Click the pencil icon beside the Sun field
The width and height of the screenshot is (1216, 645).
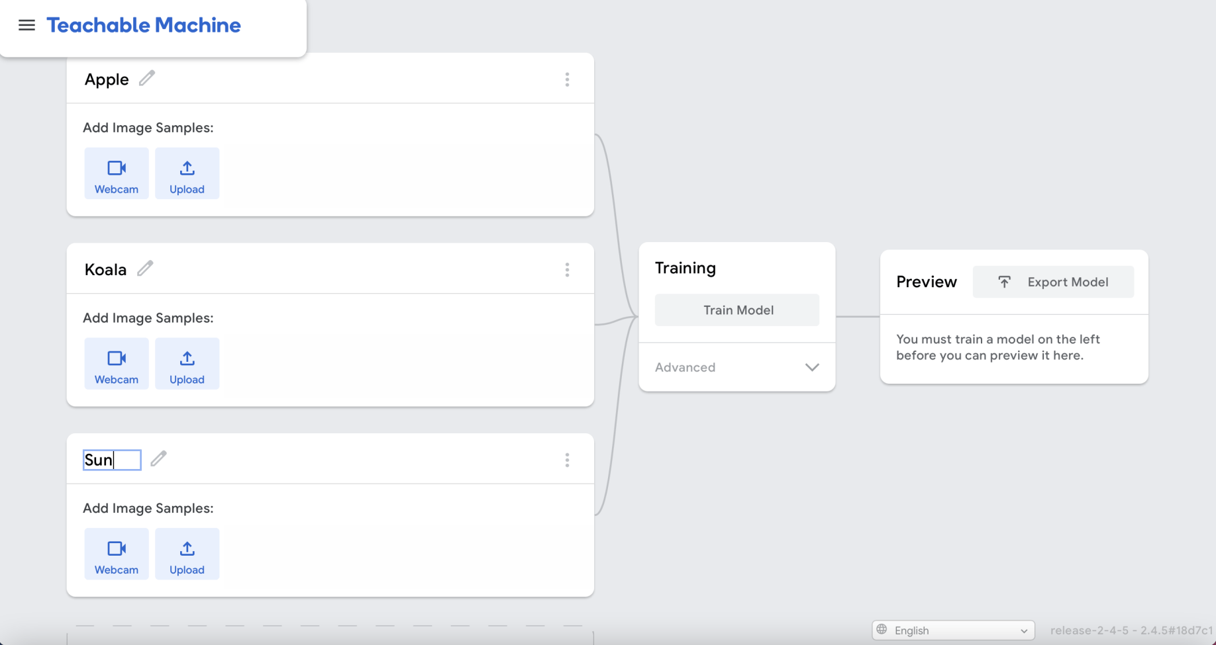click(158, 458)
